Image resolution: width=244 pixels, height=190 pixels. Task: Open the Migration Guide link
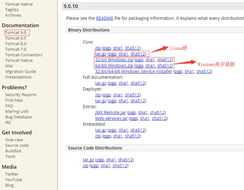pyautogui.click(x=21, y=72)
